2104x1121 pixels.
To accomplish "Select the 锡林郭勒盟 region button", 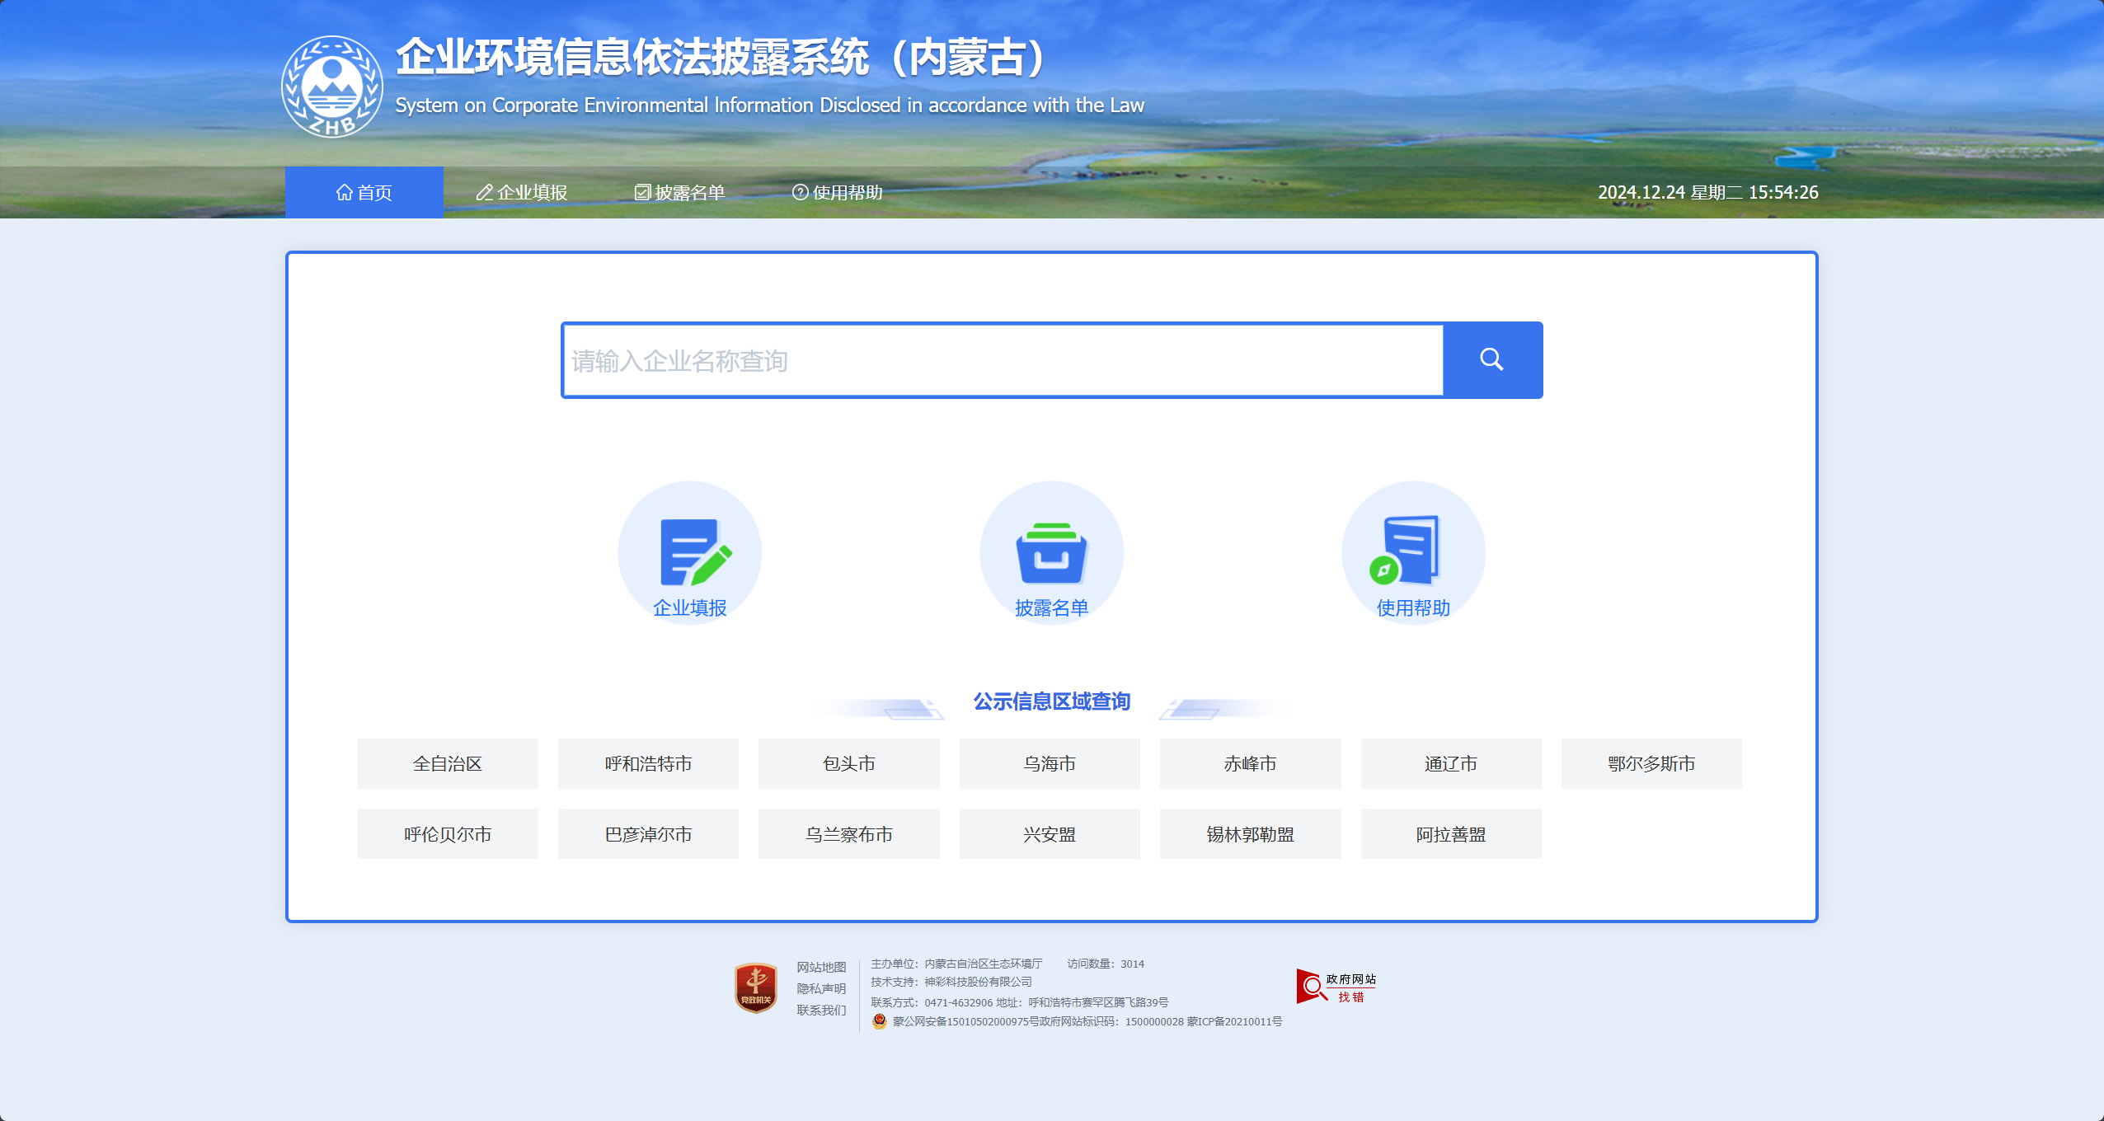I will tap(1250, 834).
